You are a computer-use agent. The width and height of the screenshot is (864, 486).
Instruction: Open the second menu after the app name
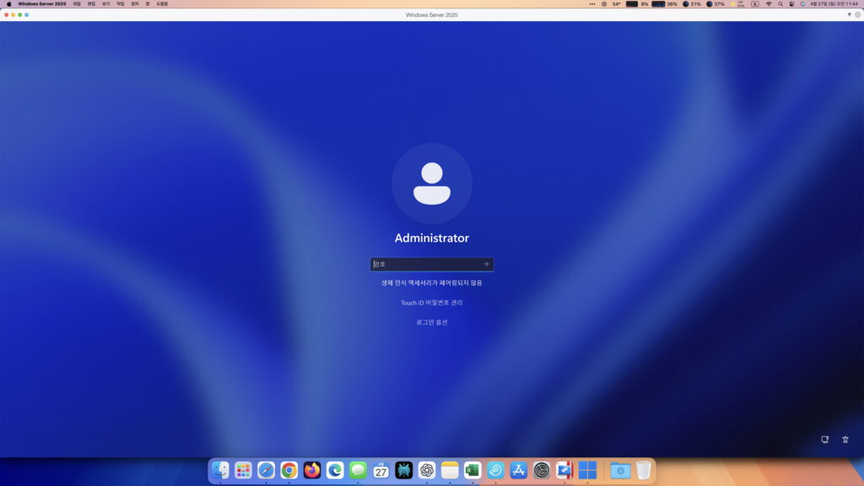91,4
